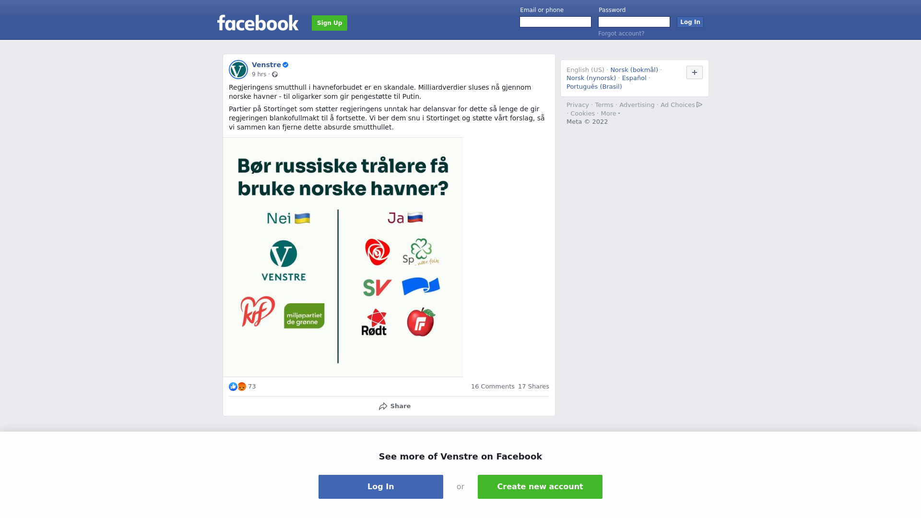Viewport: 921px width, 518px height.
Task: Click the angry reaction icon
Action: pos(242,387)
